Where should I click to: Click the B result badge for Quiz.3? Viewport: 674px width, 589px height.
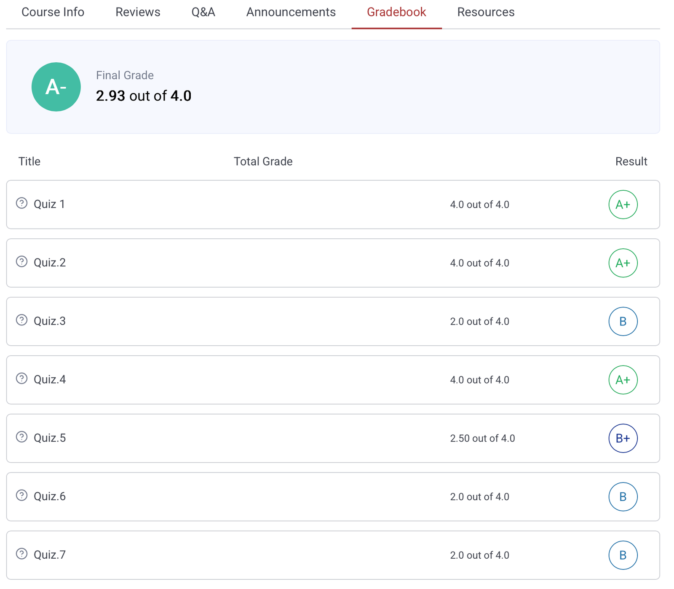coord(623,322)
